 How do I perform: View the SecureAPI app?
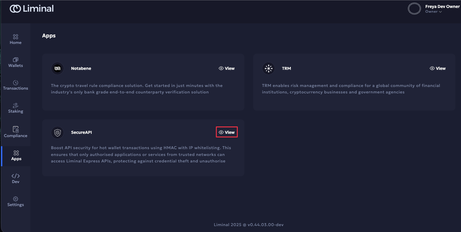tap(227, 132)
